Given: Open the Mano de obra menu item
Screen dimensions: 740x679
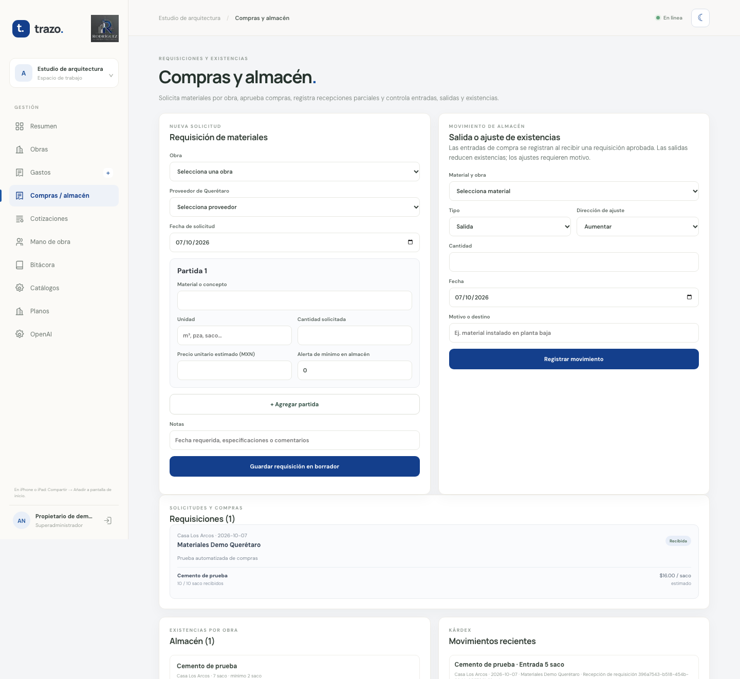Looking at the screenshot, I should coord(64,242).
